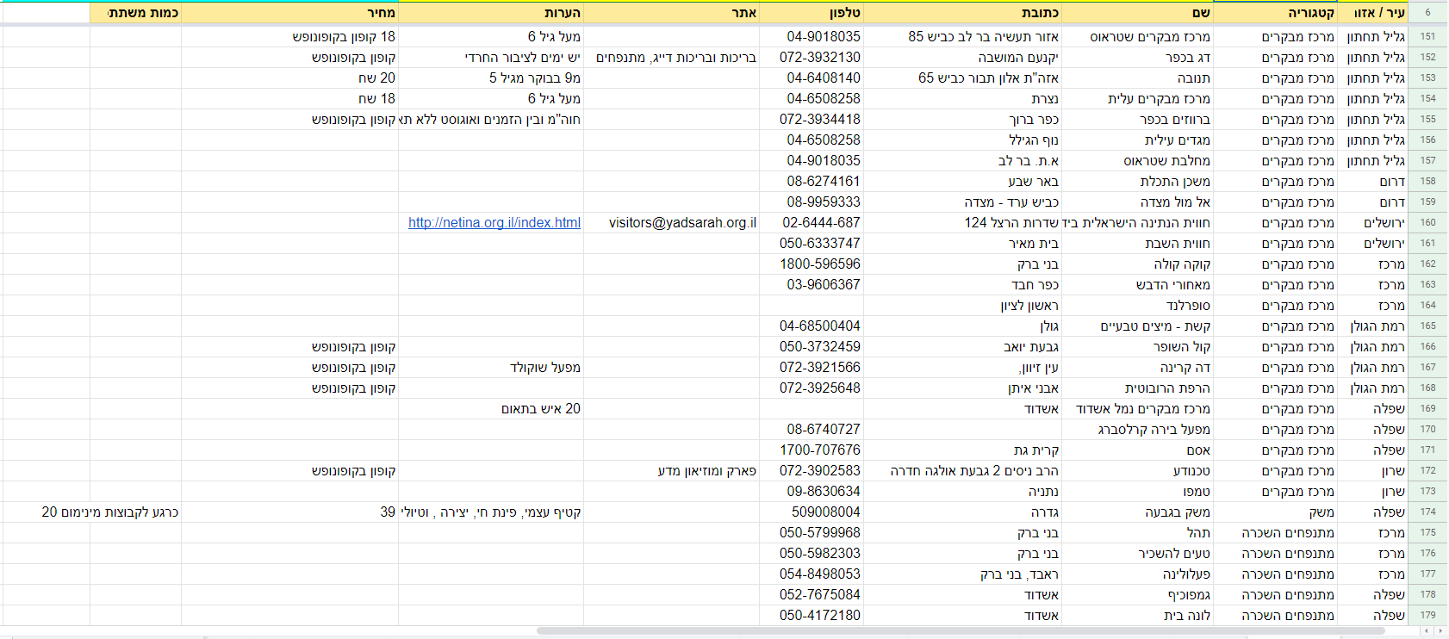Select the cell 'פארק ומוזיאון מדע'
The height and width of the screenshot is (639, 1449).
671,471
